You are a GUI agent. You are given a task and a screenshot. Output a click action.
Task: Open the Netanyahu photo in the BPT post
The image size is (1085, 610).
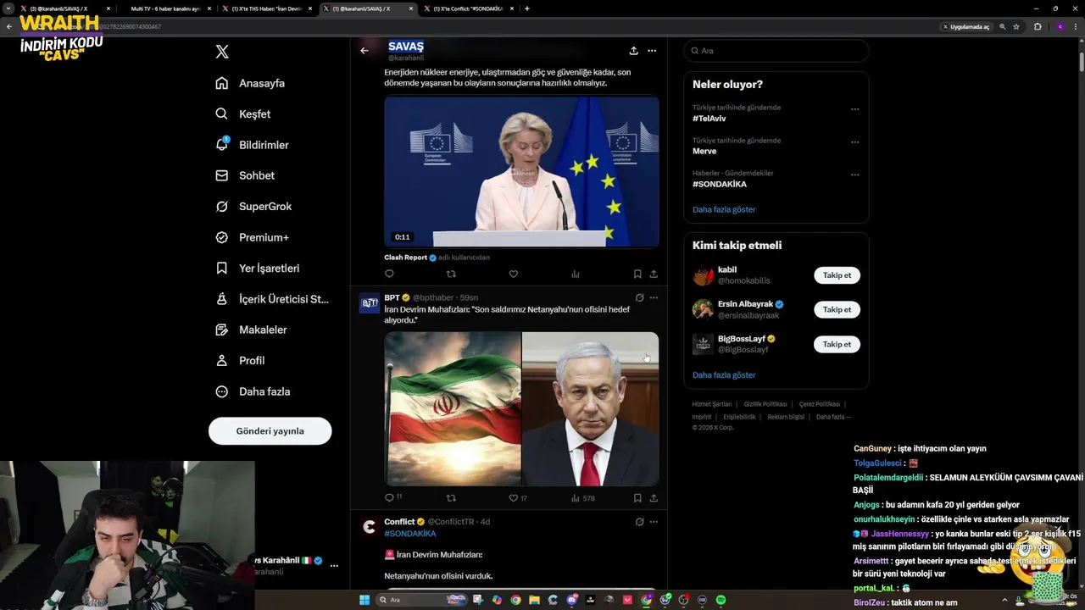pos(591,409)
